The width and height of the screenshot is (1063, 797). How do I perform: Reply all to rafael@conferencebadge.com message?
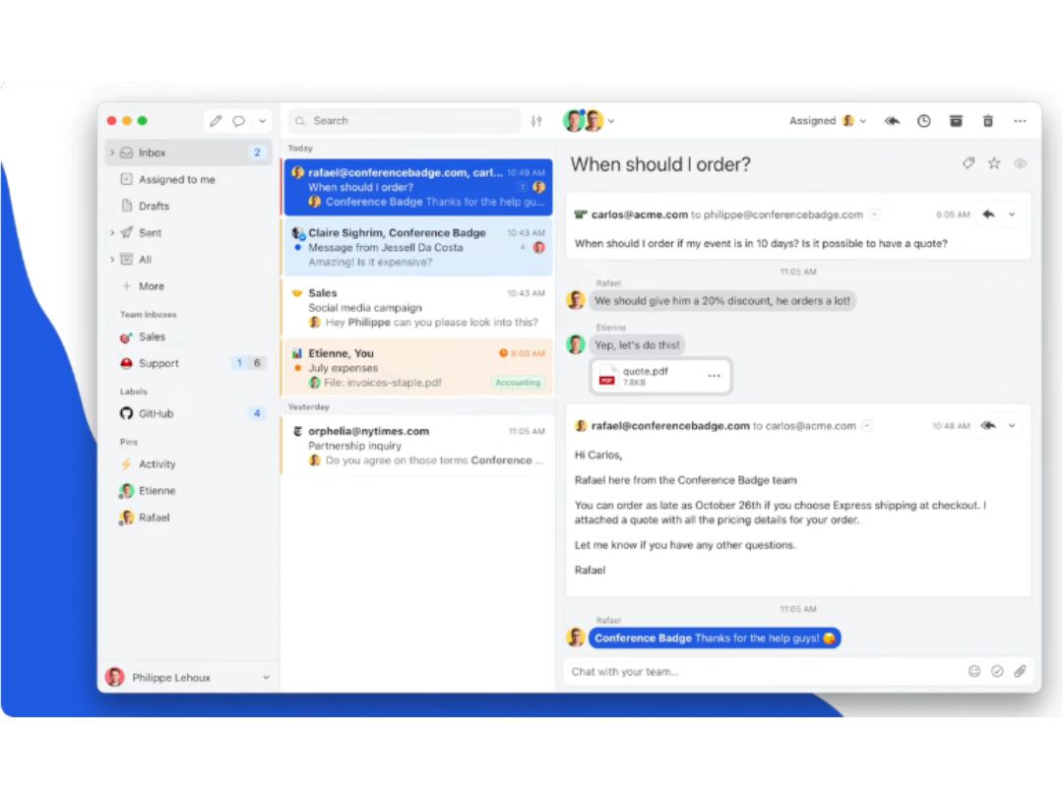click(x=988, y=426)
